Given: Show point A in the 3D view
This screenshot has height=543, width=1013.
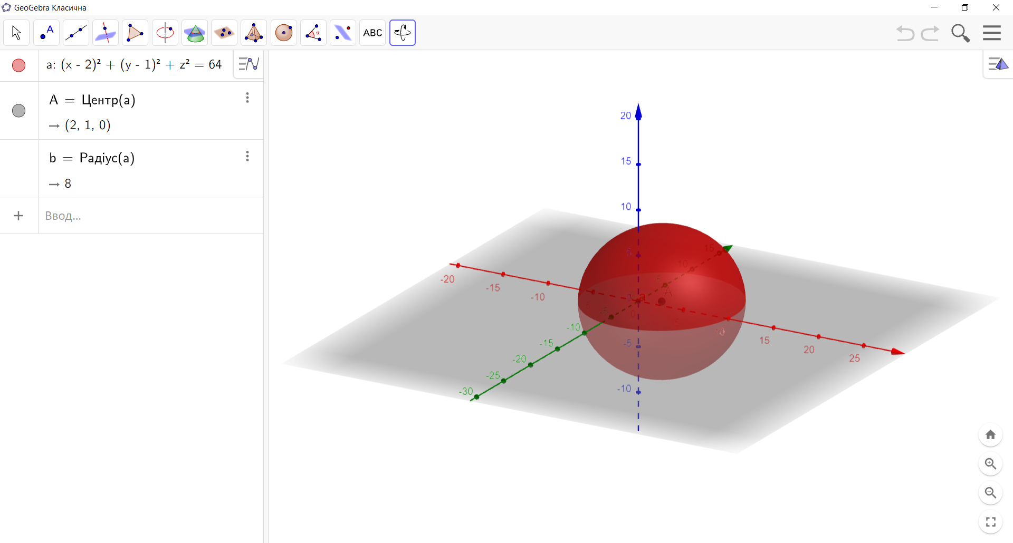Looking at the screenshot, I should (x=18, y=111).
